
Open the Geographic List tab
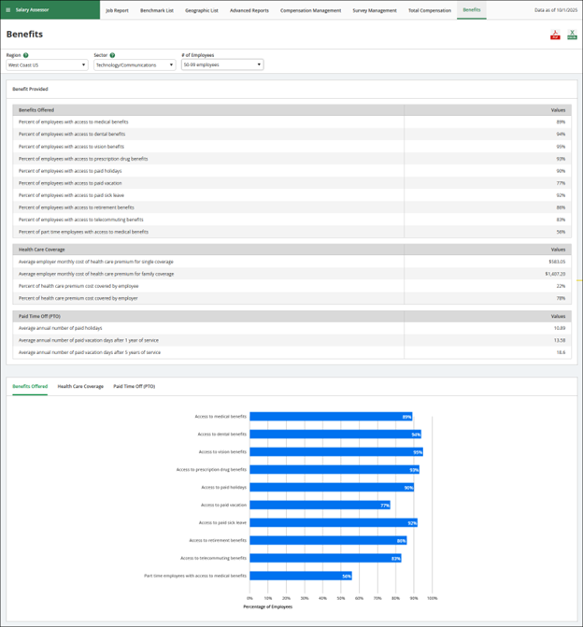(201, 10)
